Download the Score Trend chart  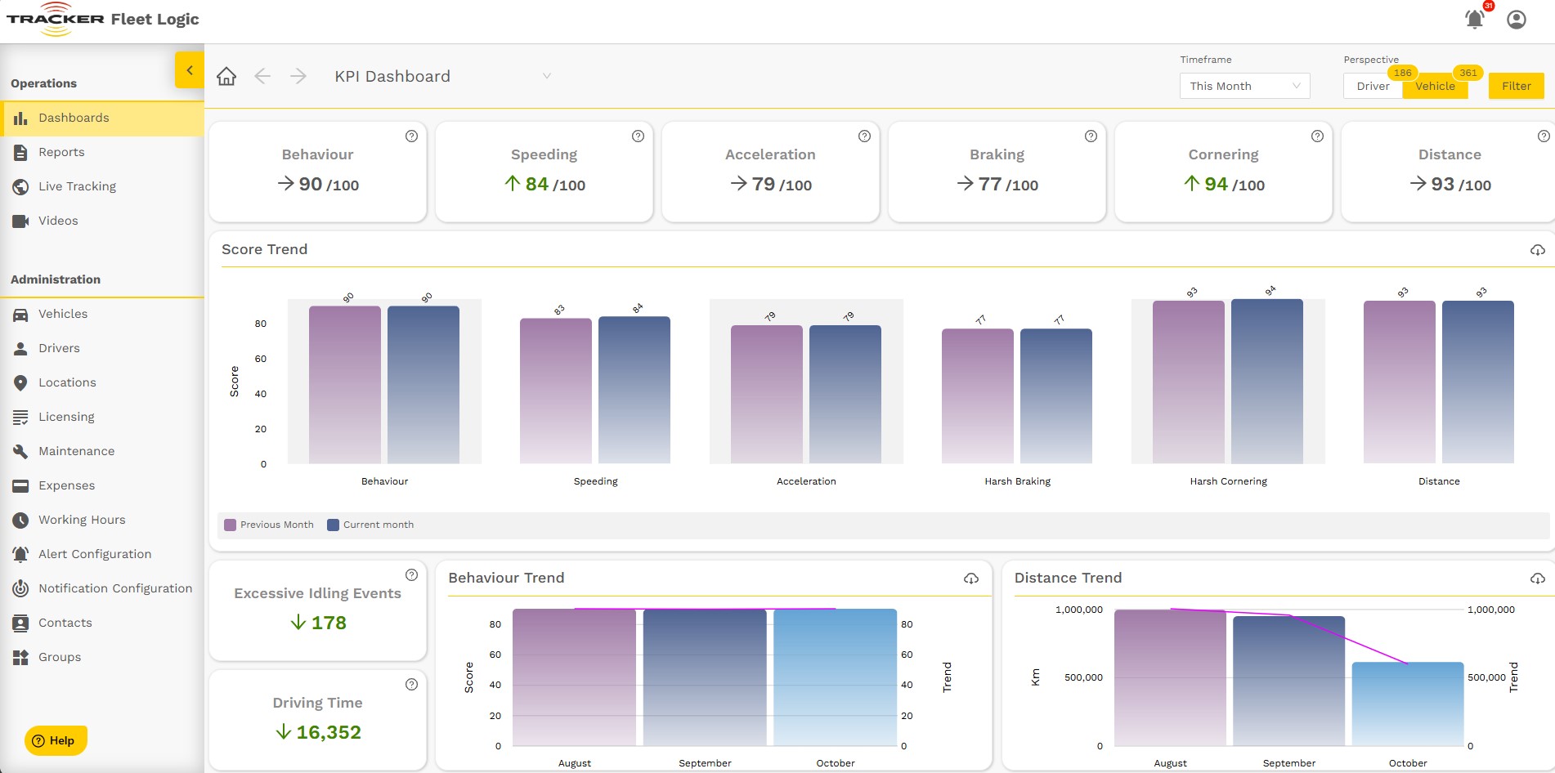point(1537,250)
